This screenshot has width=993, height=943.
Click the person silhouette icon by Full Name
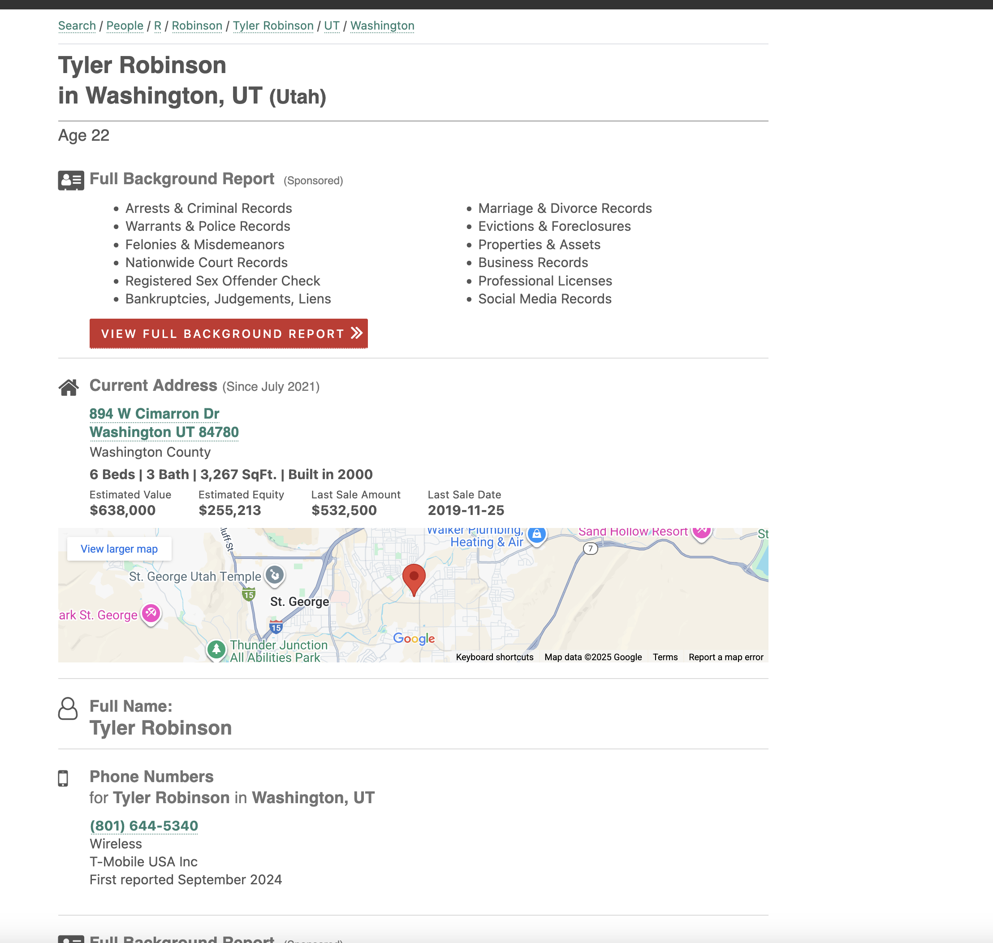click(x=68, y=708)
